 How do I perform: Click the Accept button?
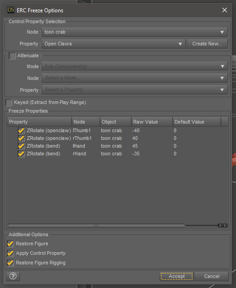[176, 276]
